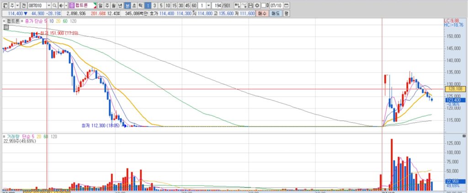This screenshot has width=468, height=193.
Task: Click the 345,086백만 trading value text
Action: (136, 13)
